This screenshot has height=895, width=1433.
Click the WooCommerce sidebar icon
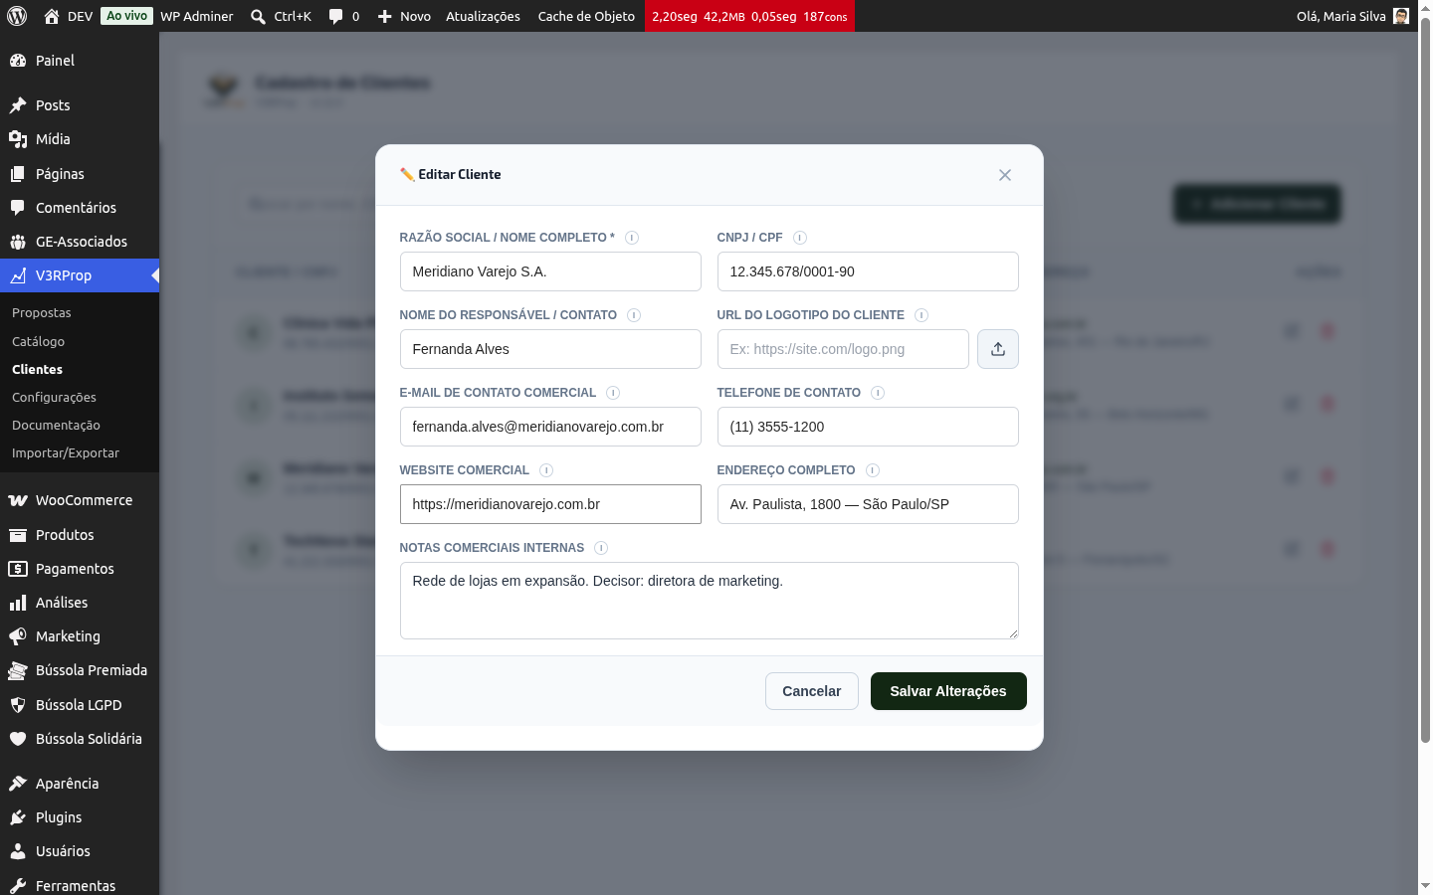click(18, 500)
